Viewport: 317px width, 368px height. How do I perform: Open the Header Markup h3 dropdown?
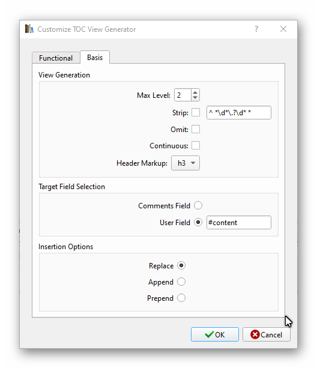[x=186, y=163]
